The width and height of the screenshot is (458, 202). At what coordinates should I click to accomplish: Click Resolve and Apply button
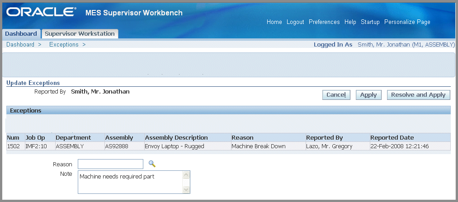coord(418,95)
